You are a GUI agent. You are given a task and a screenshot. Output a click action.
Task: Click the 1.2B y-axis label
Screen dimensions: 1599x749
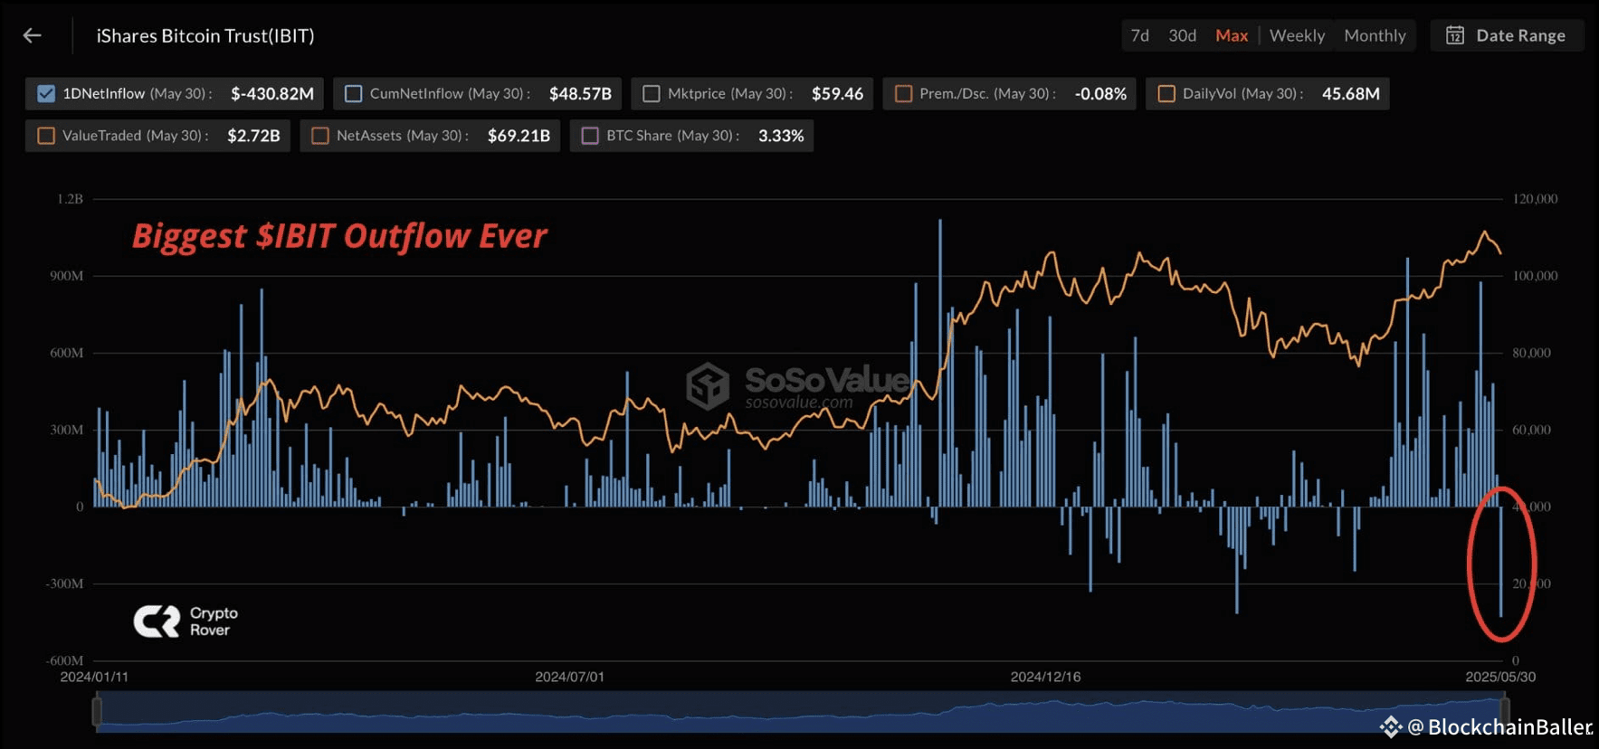click(70, 199)
